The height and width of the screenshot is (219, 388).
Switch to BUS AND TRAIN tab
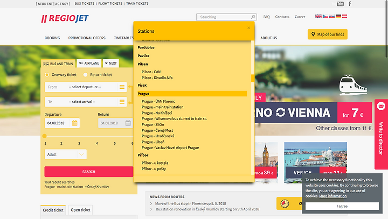click(x=58, y=64)
